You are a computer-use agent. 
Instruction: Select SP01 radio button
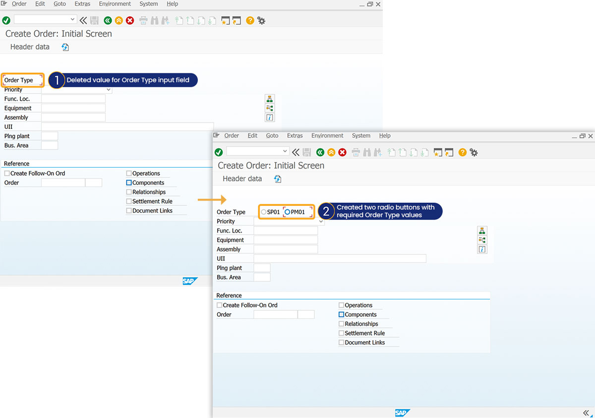click(x=264, y=212)
